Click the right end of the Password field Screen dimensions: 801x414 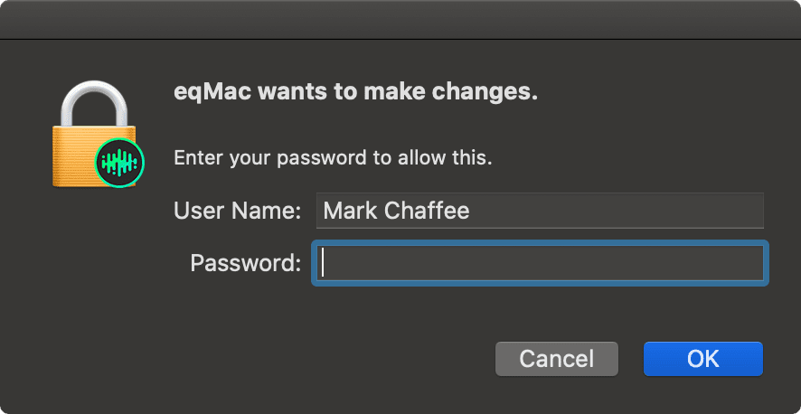point(750,263)
